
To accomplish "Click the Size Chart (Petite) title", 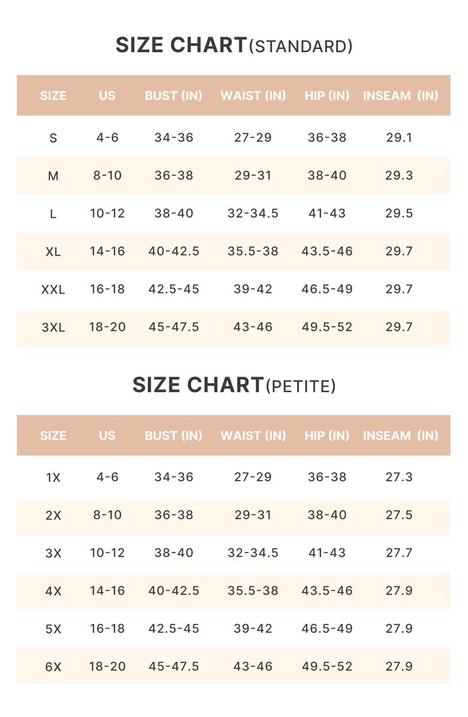I will (x=234, y=385).
